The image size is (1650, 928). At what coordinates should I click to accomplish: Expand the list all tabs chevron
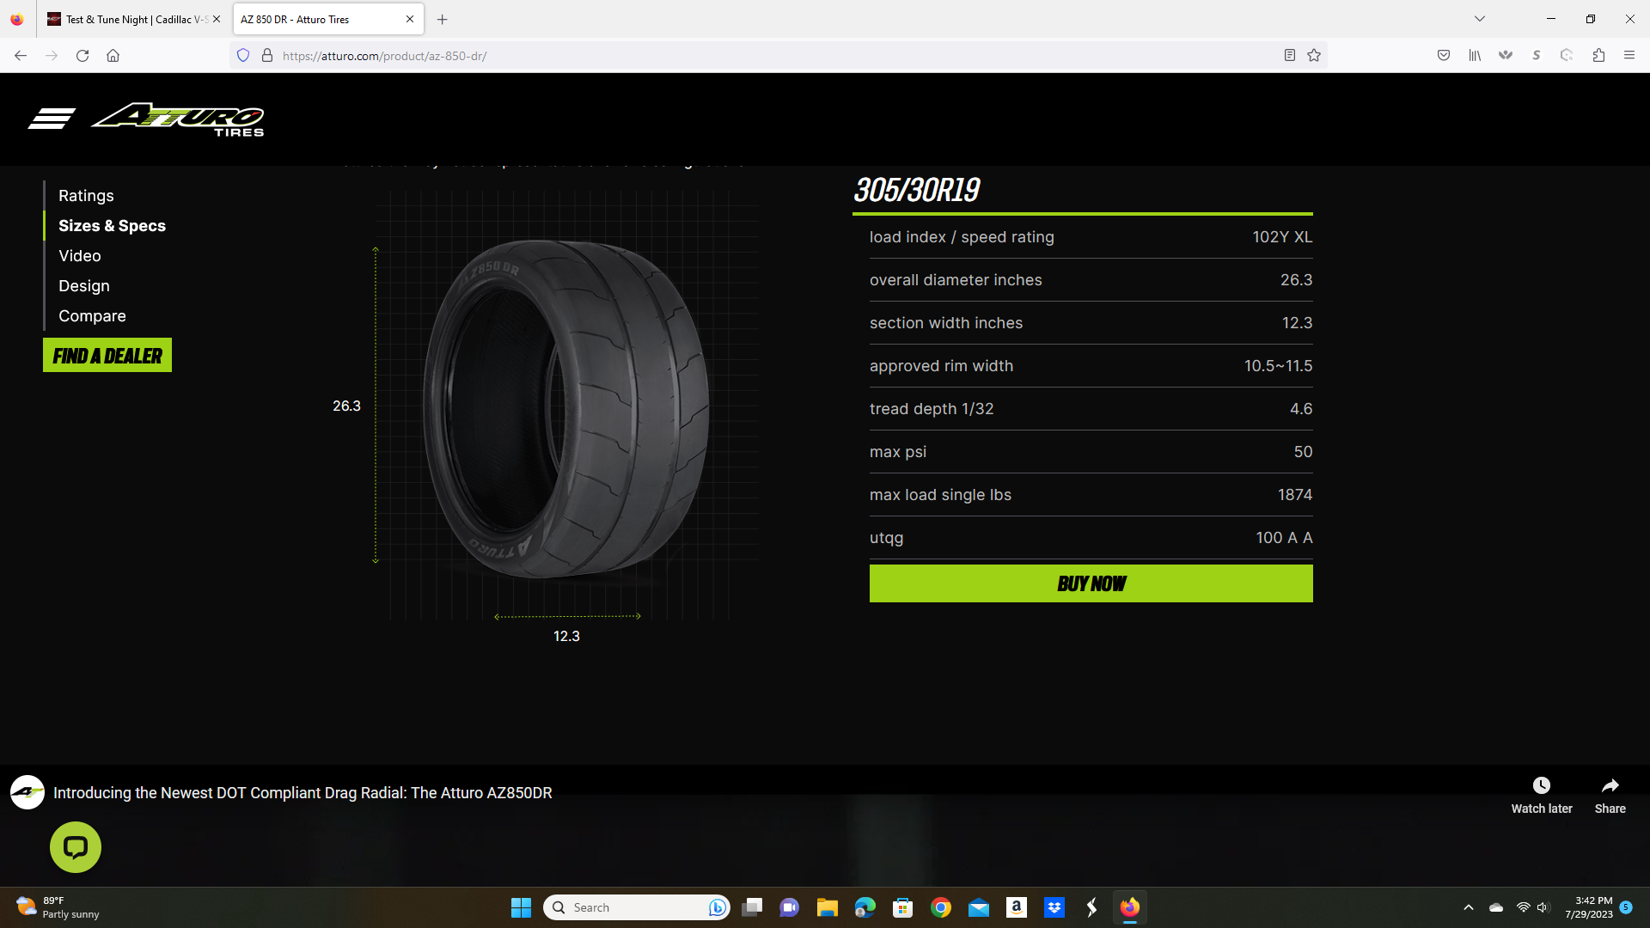coord(1480,19)
